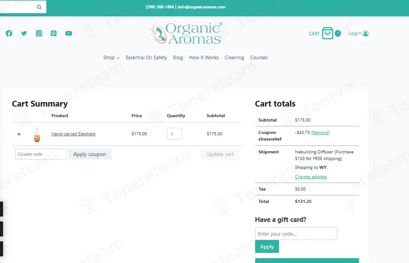The height and width of the screenshot is (263, 409).
Task: Click the $131.25 total amount
Action: [x=303, y=201]
